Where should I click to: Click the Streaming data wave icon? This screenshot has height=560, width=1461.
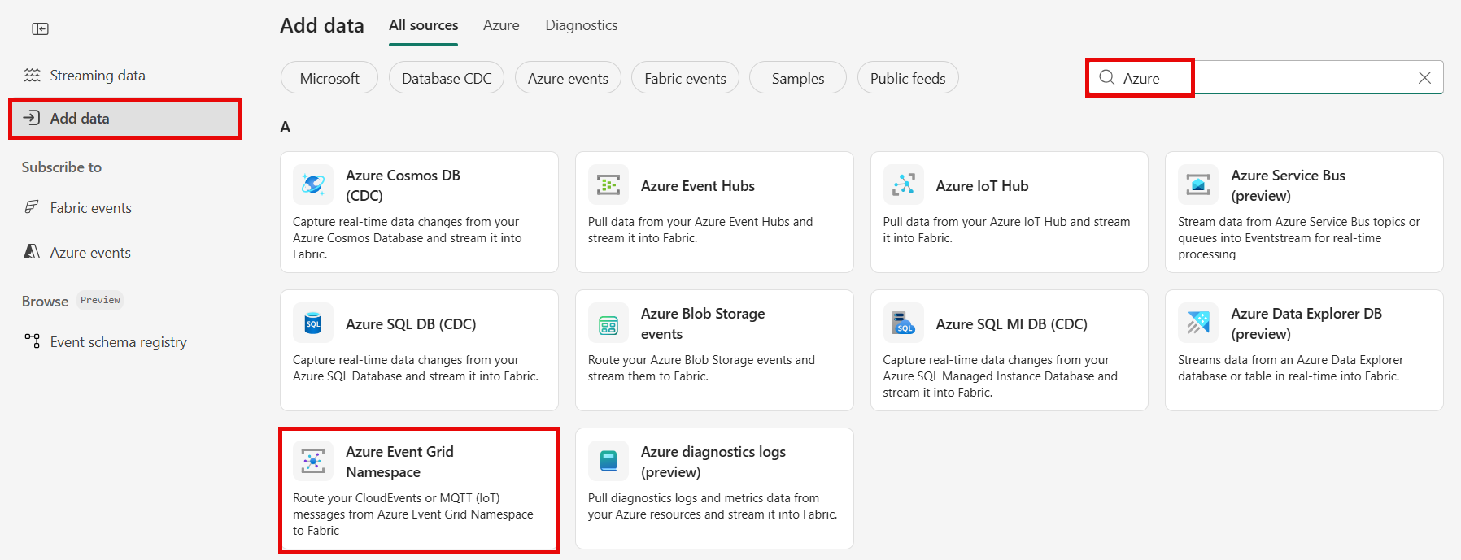(x=32, y=75)
